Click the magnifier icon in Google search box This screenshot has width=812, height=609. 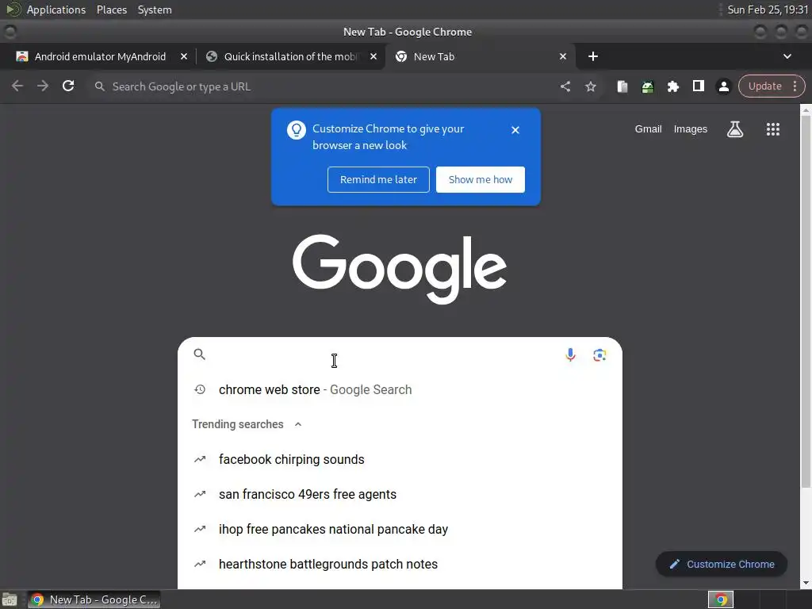tap(199, 354)
